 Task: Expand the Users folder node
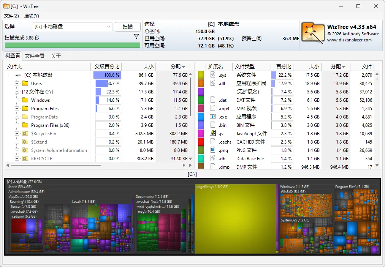click(x=17, y=84)
